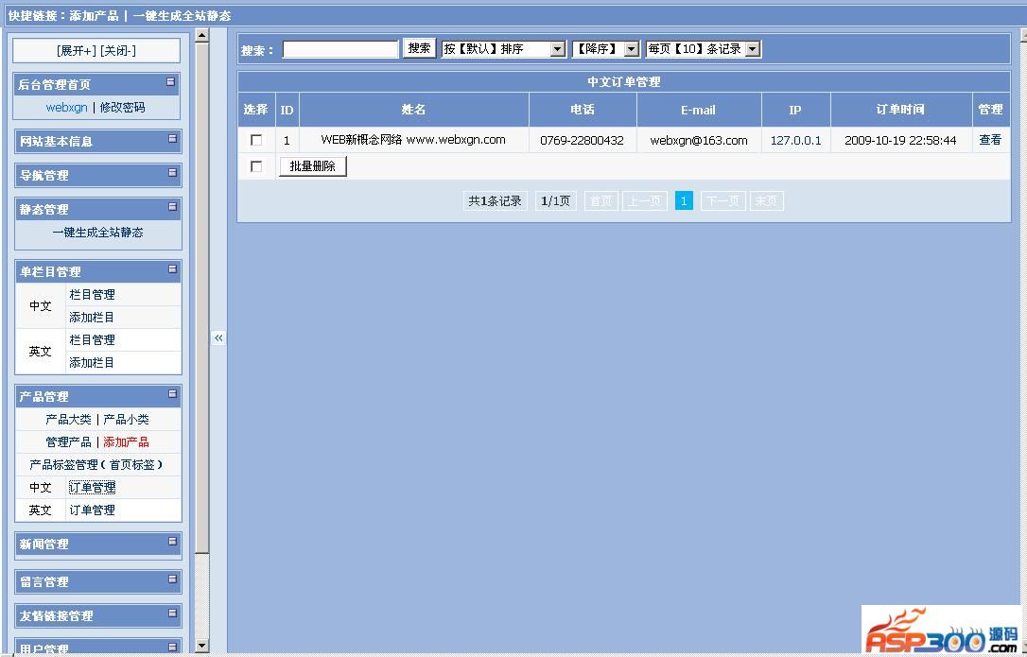Open 产品大类 menu item

coord(68,419)
